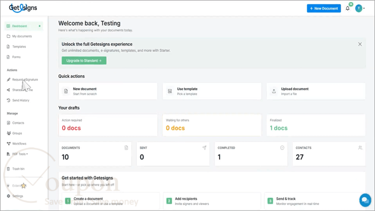
Task: Click the Templates file icon
Action: click(x=8, y=46)
